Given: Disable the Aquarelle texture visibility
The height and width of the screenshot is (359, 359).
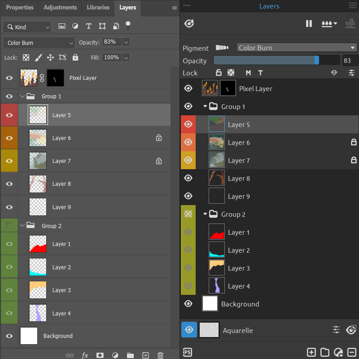Looking at the screenshot, I should (x=189, y=329).
